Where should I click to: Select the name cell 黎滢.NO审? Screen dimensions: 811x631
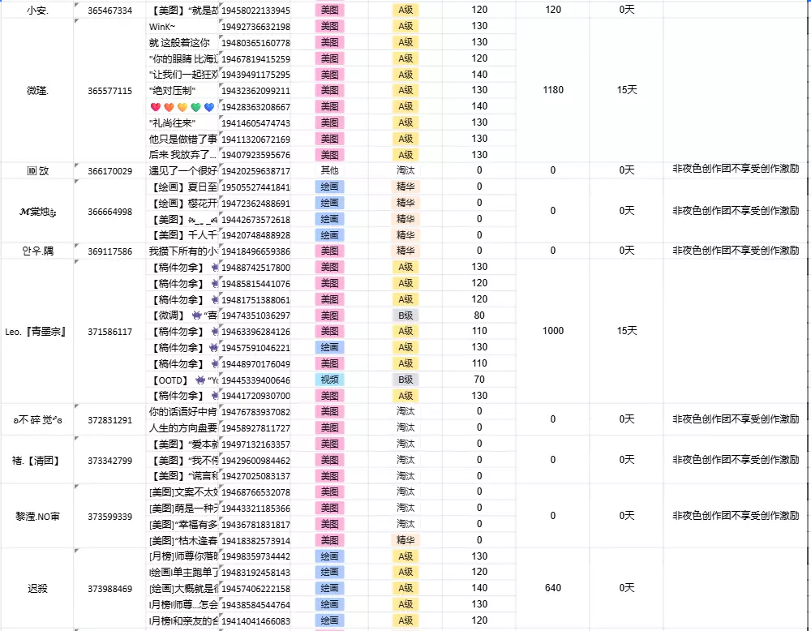[x=37, y=516]
